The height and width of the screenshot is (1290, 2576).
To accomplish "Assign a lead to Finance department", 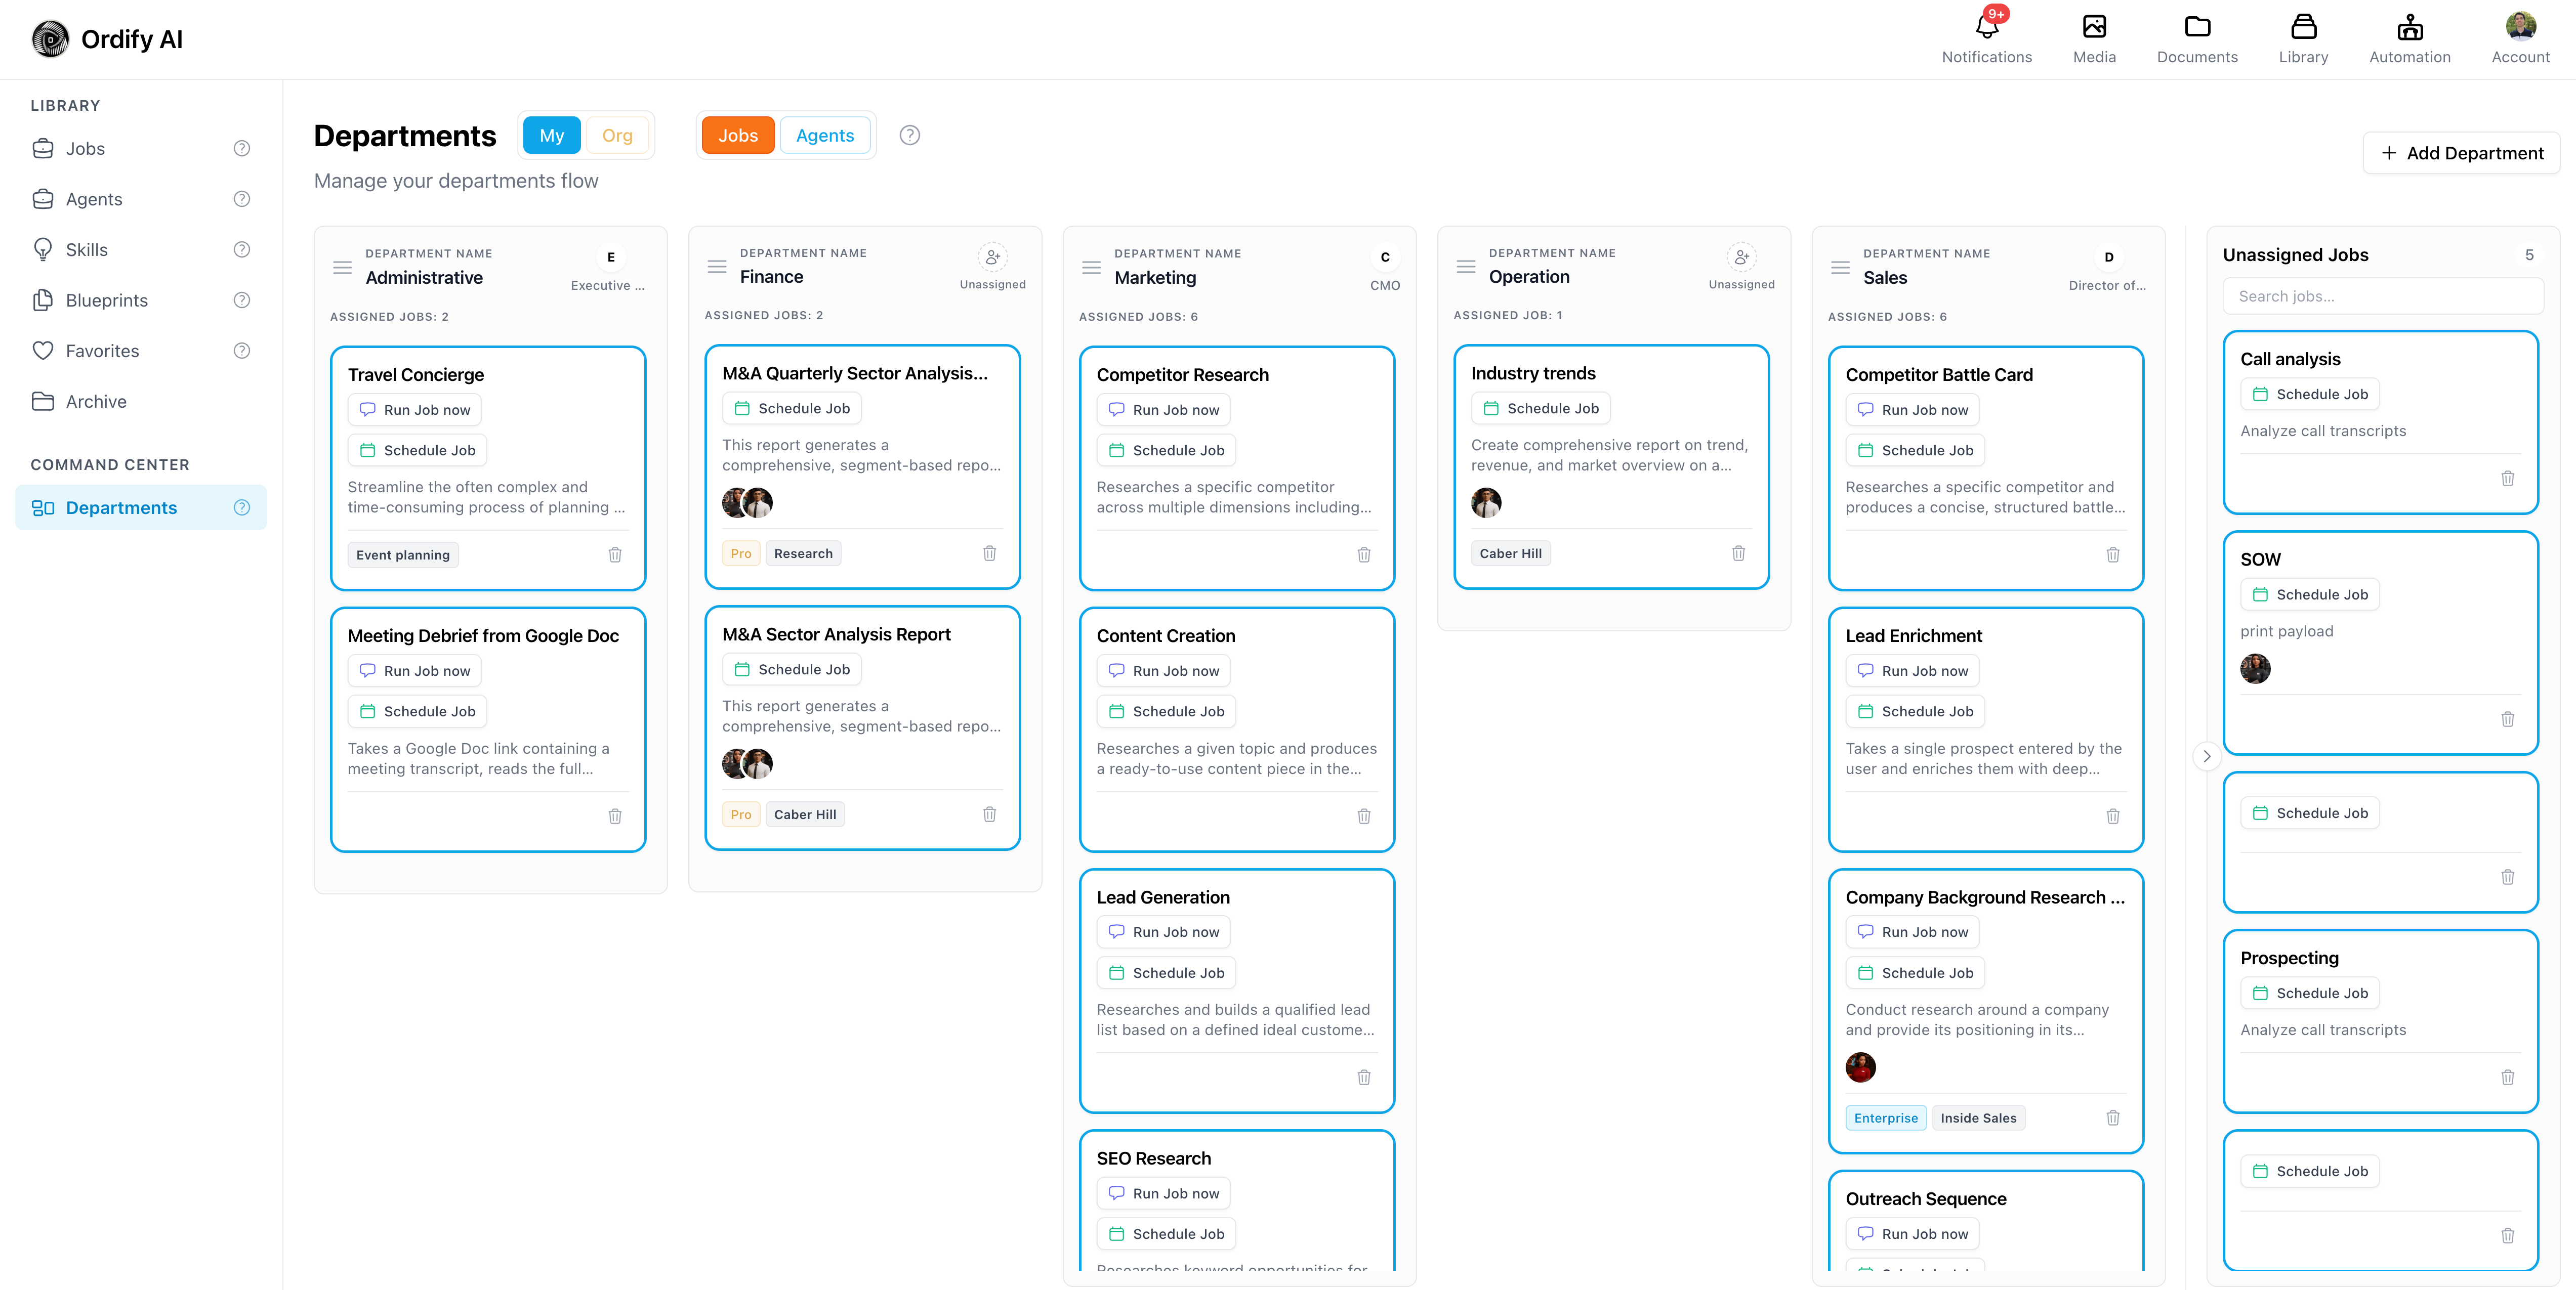I will 992,257.
